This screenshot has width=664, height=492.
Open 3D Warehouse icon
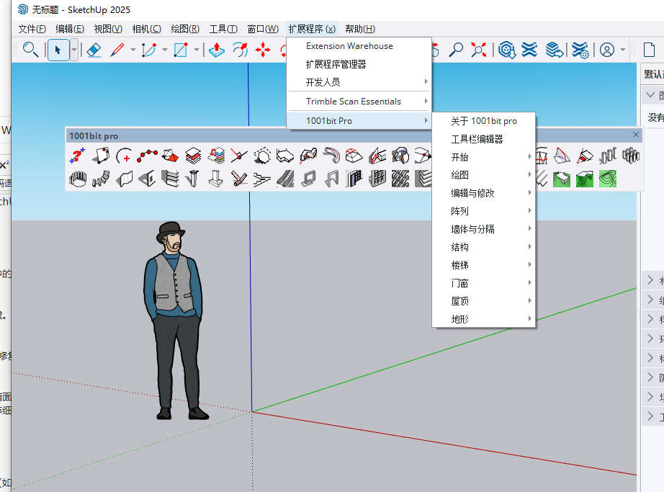[506, 50]
